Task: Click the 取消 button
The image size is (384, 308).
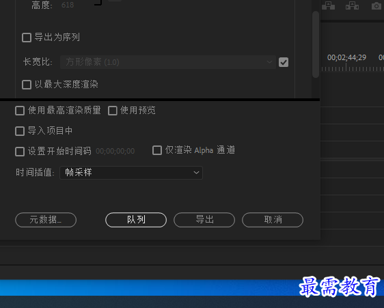Action: coord(273,220)
